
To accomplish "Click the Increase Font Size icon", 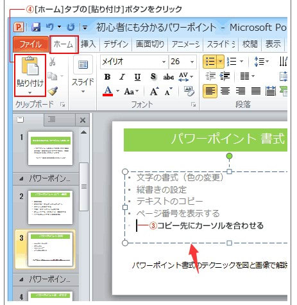I will tap(155, 91).
